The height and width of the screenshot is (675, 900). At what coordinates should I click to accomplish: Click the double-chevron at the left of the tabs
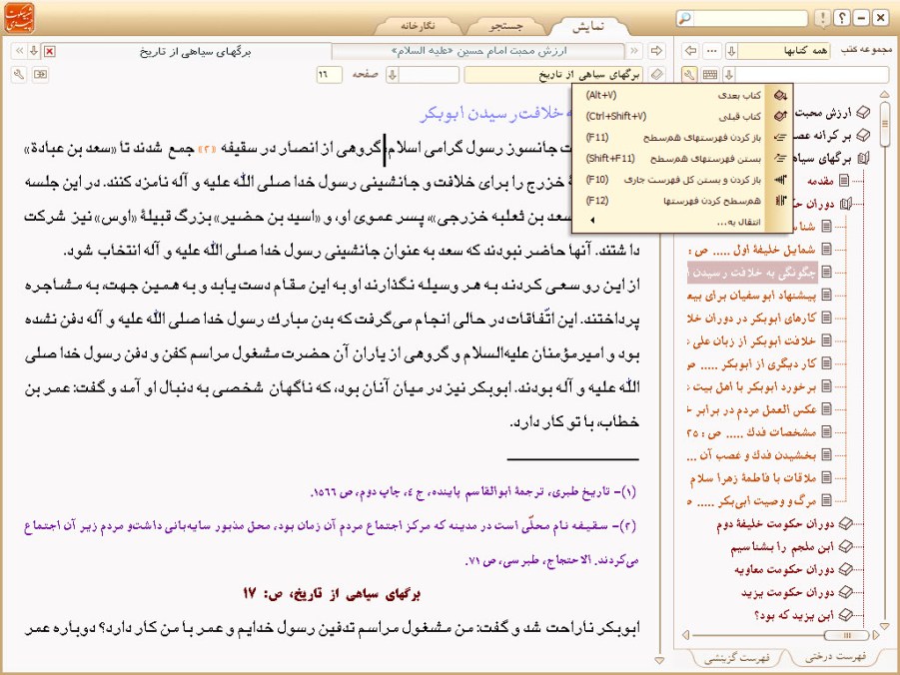pyautogui.click(x=20, y=51)
